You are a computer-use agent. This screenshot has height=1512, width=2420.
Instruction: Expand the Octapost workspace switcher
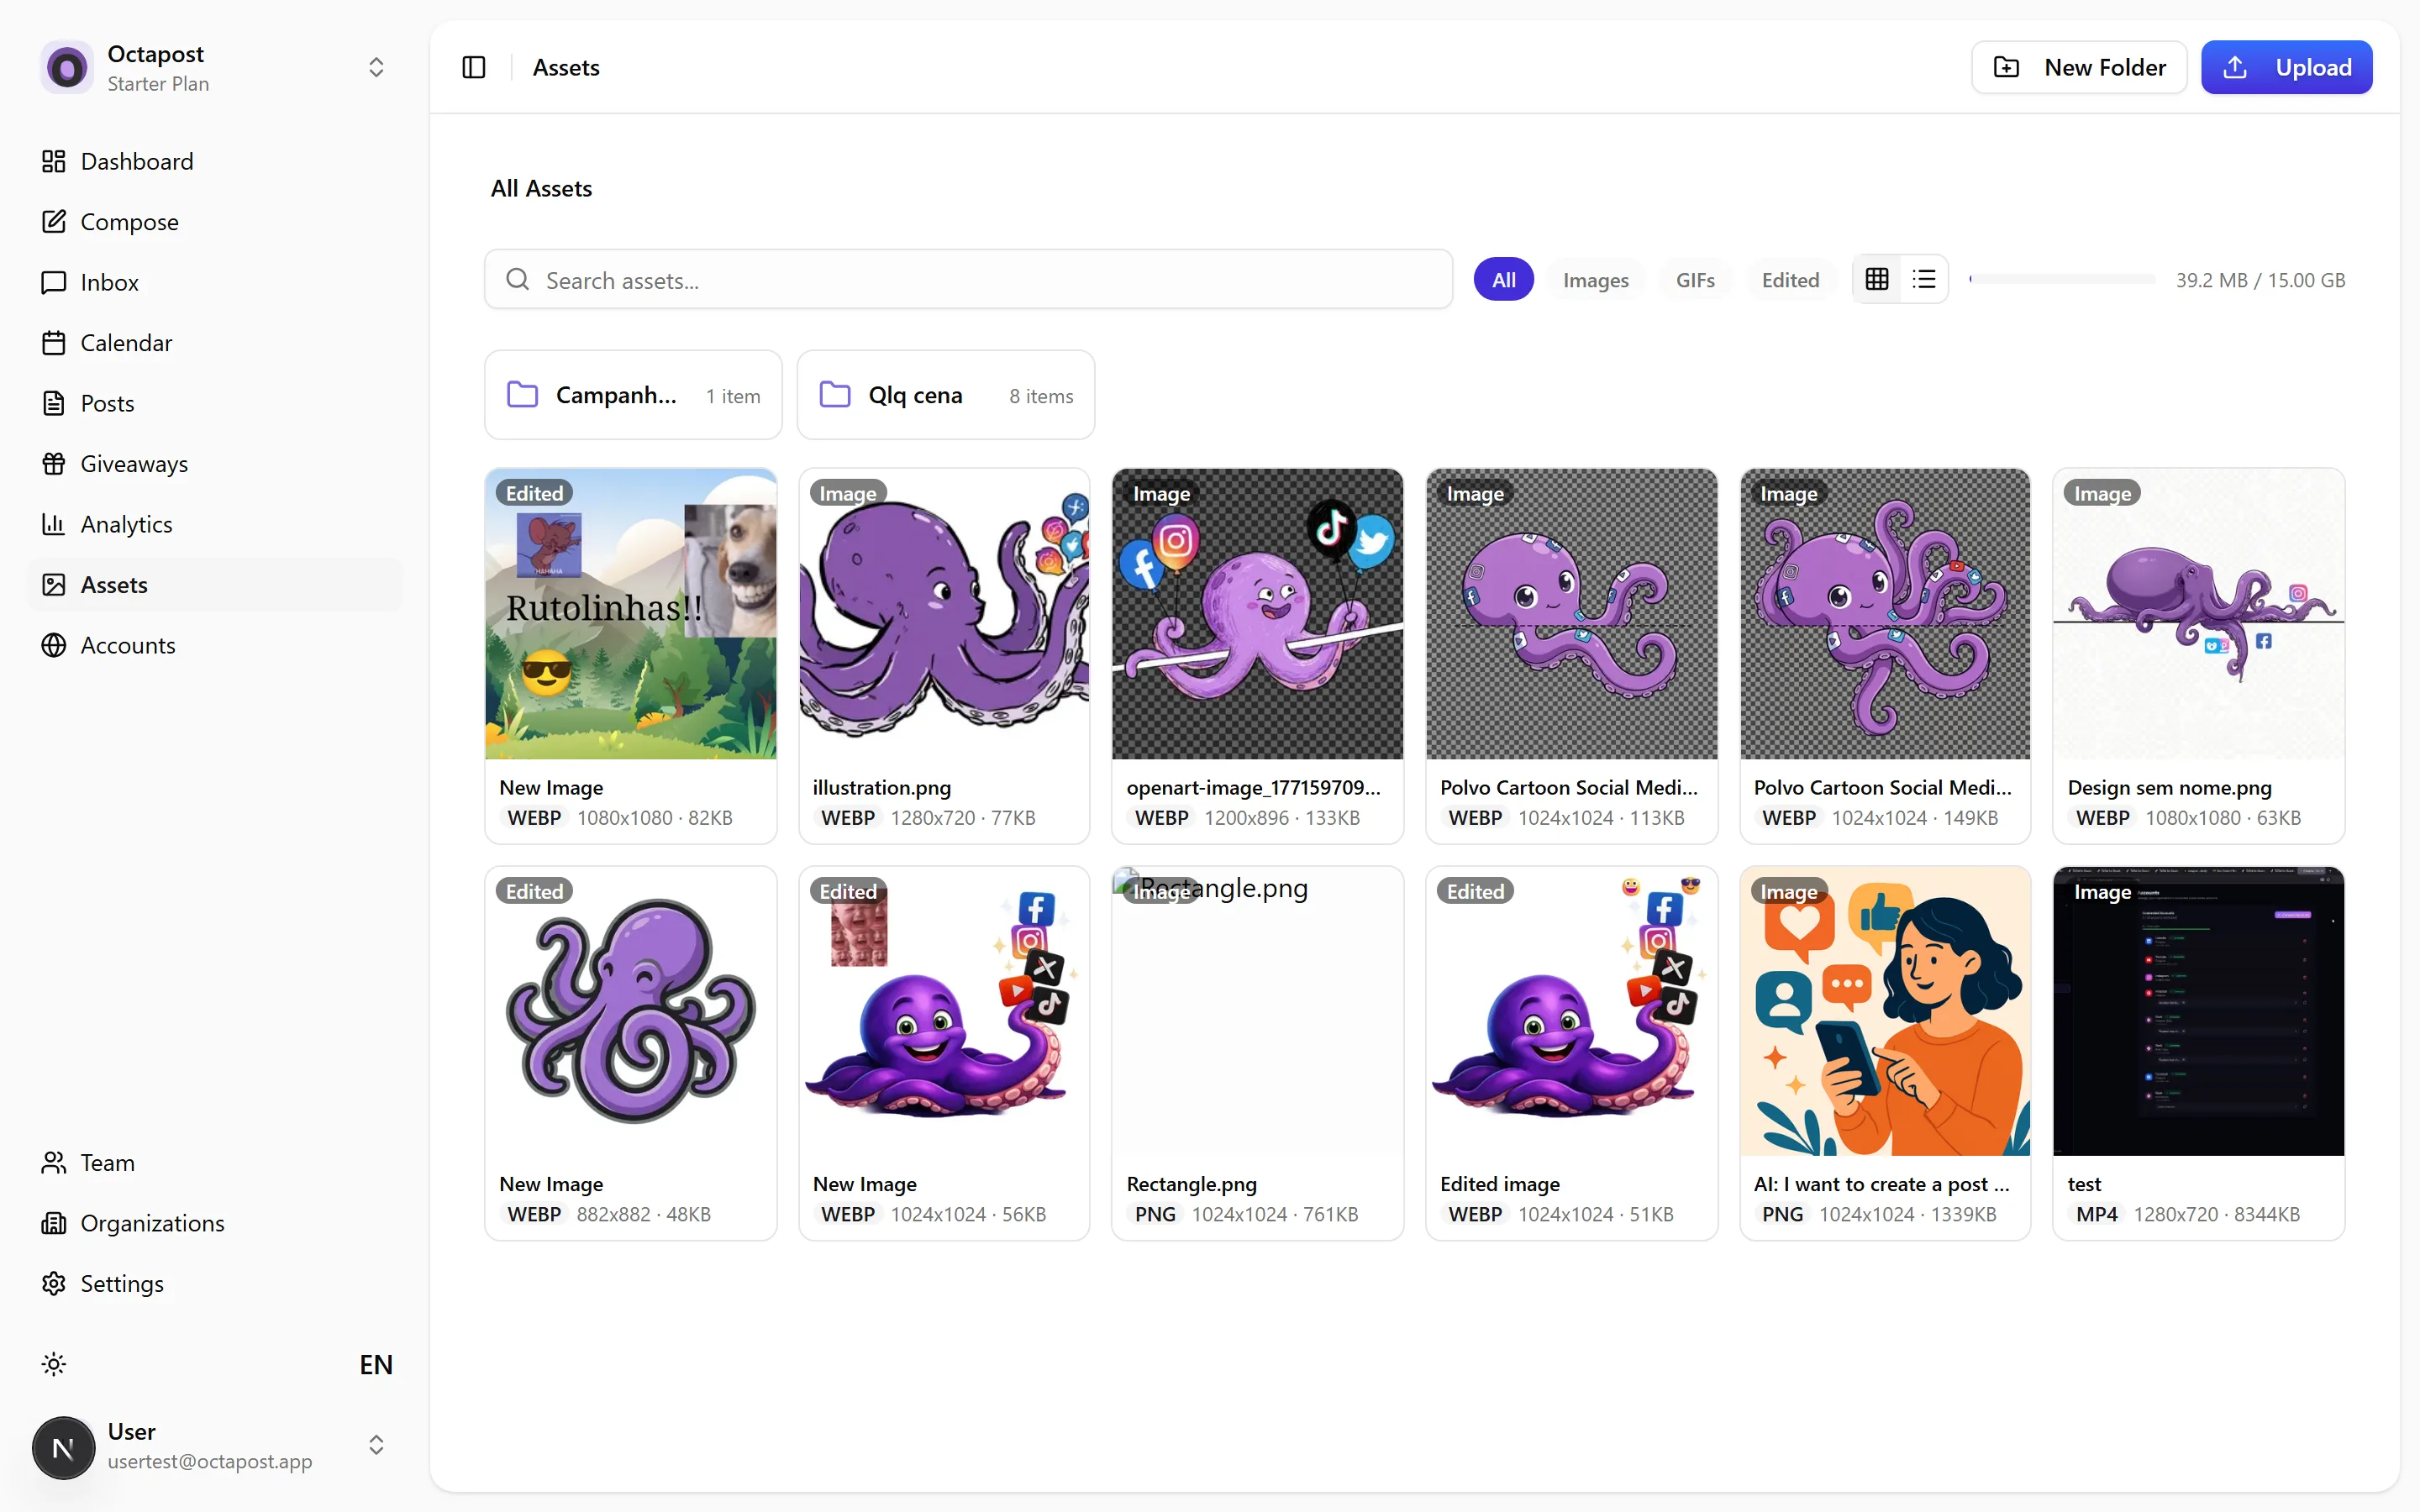pos(376,67)
